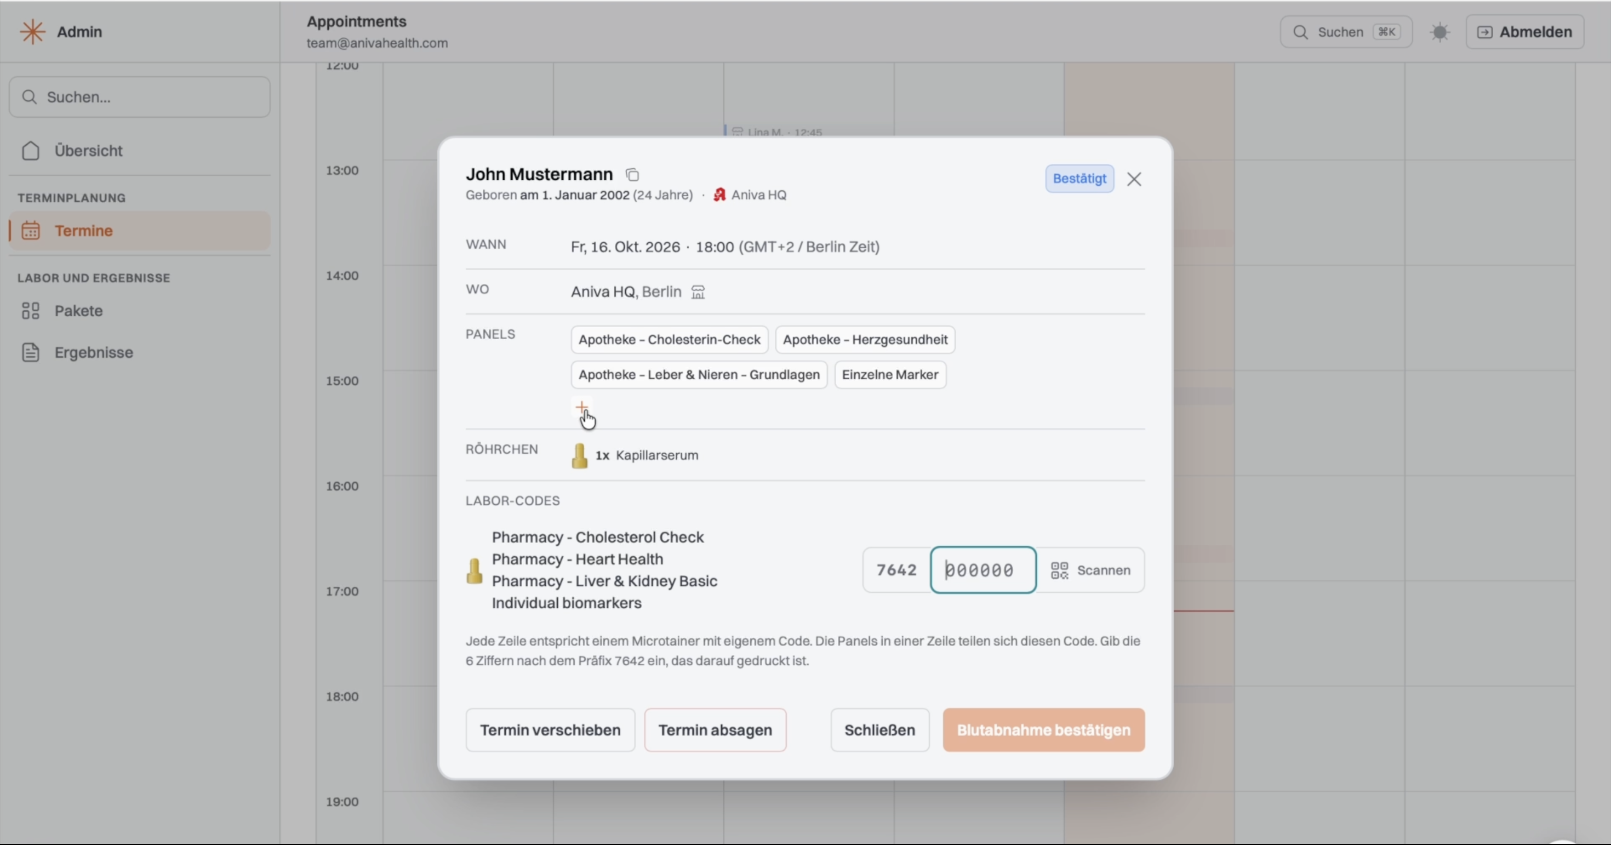1611x845 pixels.
Task: Open Pakete in the sidebar
Action: [140, 311]
